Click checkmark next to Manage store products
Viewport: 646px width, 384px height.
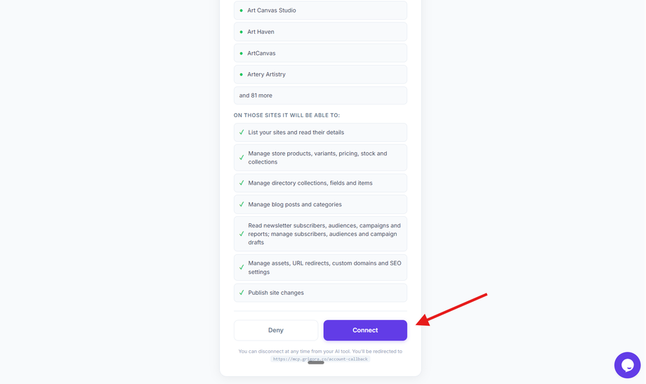(242, 157)
